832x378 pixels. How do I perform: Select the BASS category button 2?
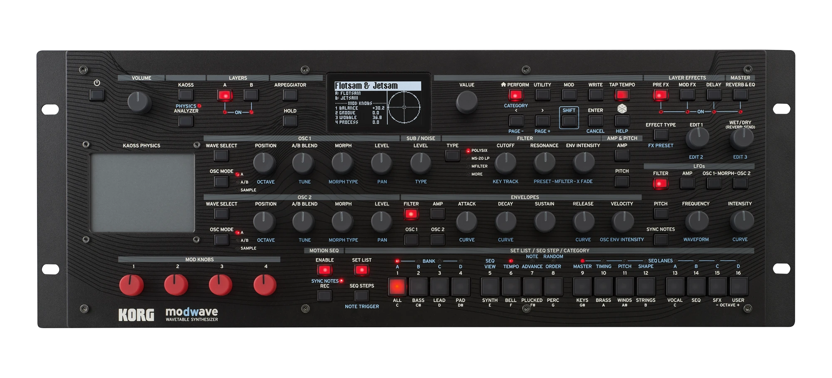tap(418, 287)
